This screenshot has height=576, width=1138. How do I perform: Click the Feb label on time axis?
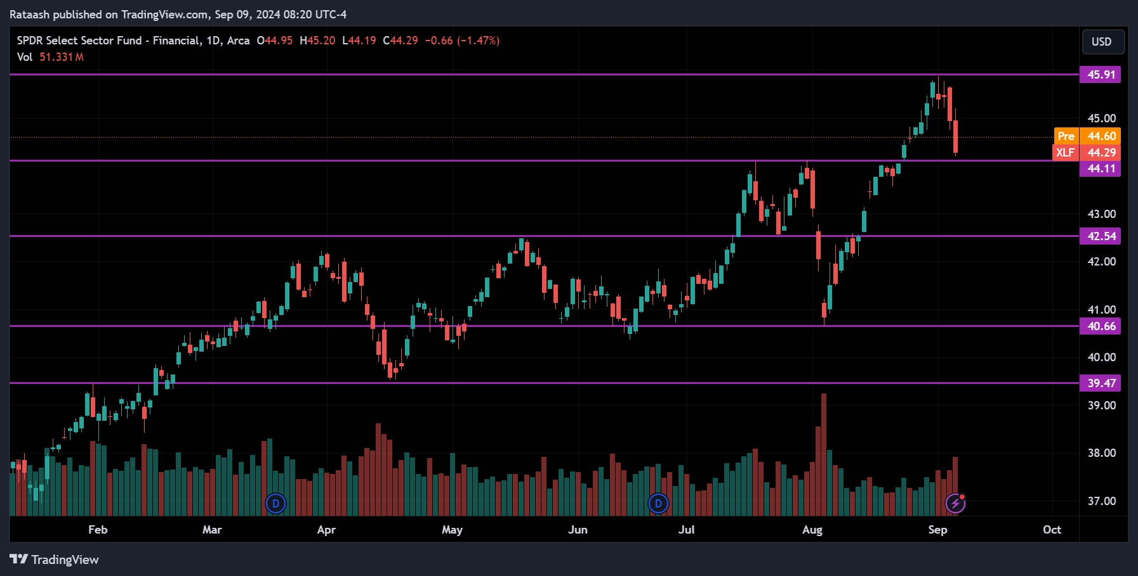(98, 530)
